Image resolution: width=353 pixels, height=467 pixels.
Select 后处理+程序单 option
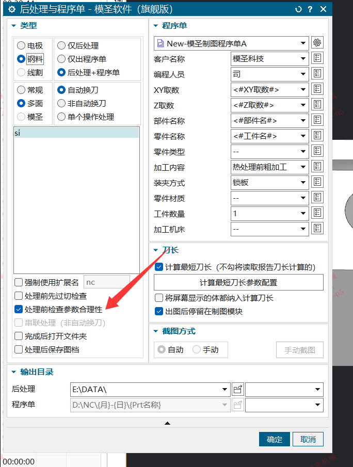(88, 72)
